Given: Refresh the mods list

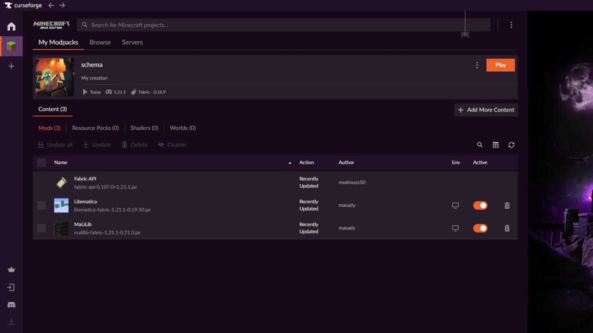Looking at the screenshot, I should point(511,145).
